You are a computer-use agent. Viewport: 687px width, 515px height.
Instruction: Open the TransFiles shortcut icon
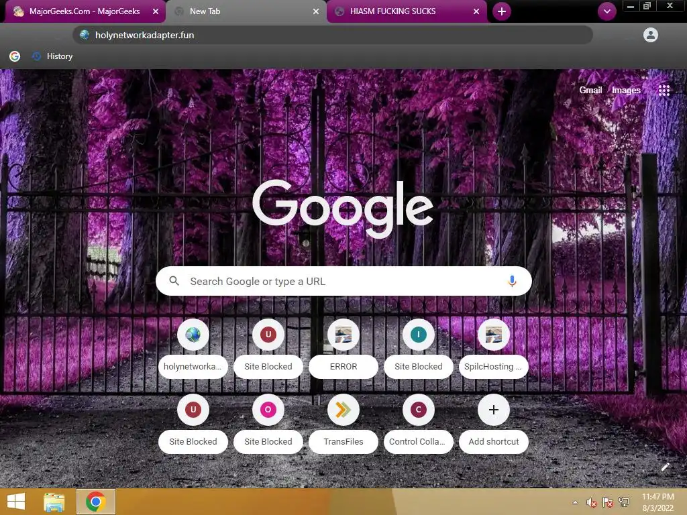343,410
